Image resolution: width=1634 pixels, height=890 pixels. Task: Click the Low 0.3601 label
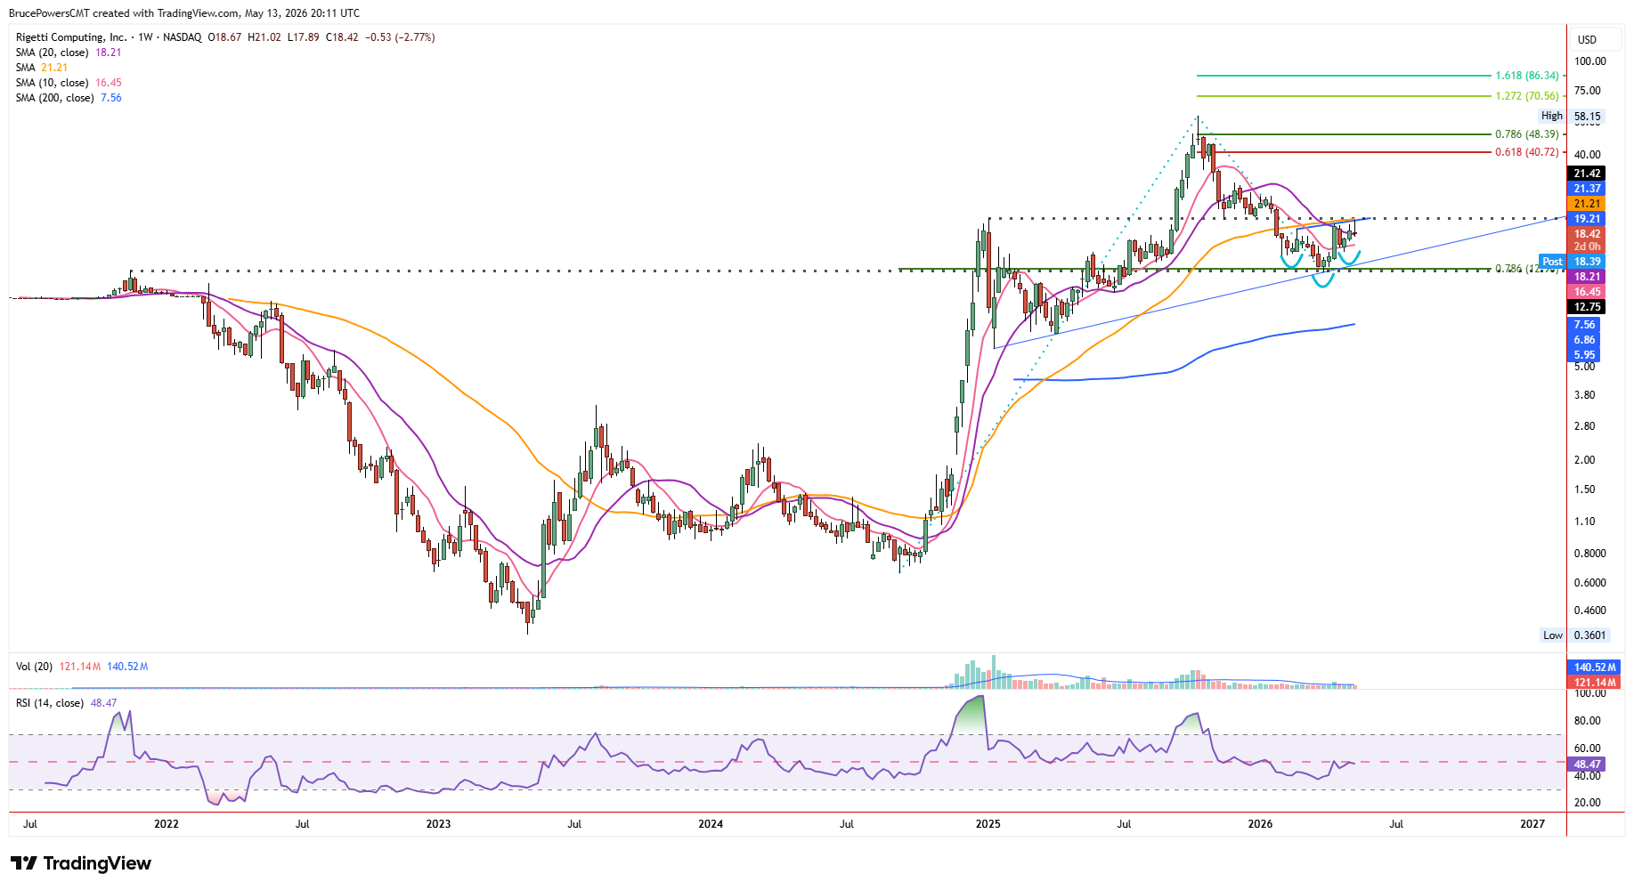[x=1573, y=635]
